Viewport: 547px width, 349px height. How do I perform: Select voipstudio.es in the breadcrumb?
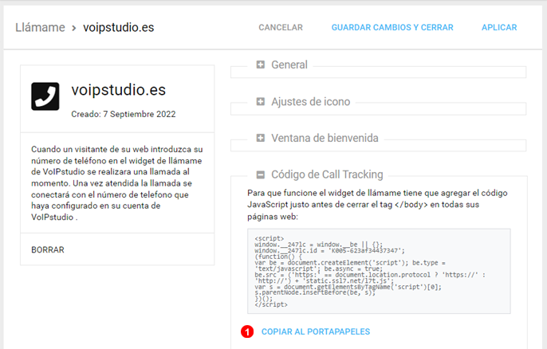(x=119, y=27)
